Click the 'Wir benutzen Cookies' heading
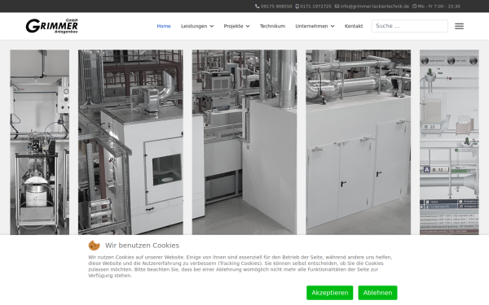The image size is (489, 305). [x=142, y=246]
